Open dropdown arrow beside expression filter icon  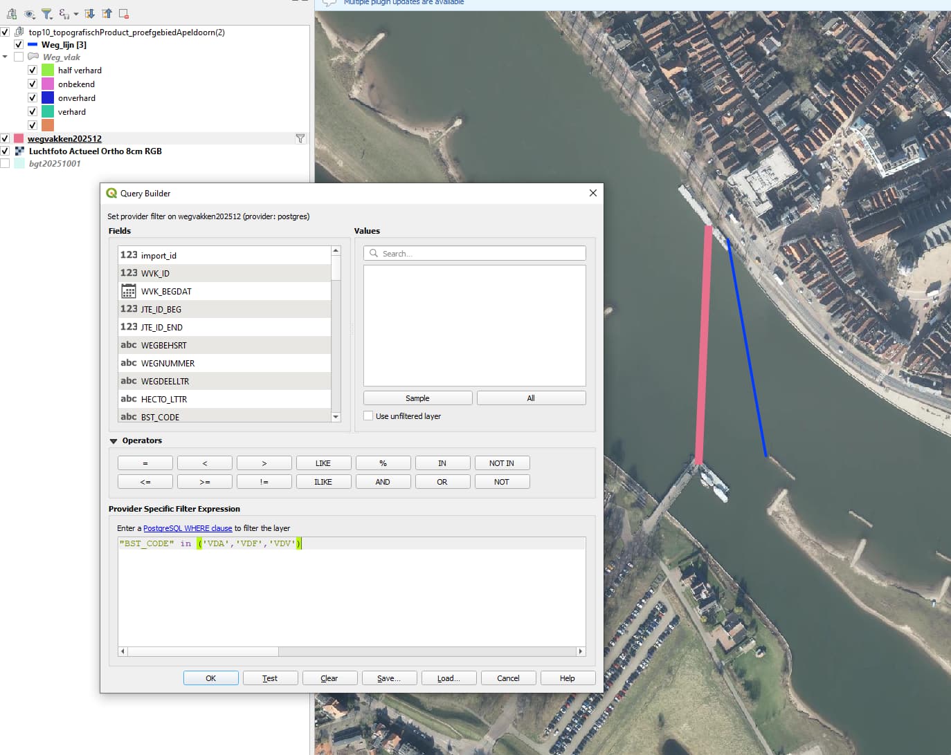(76, 14)
